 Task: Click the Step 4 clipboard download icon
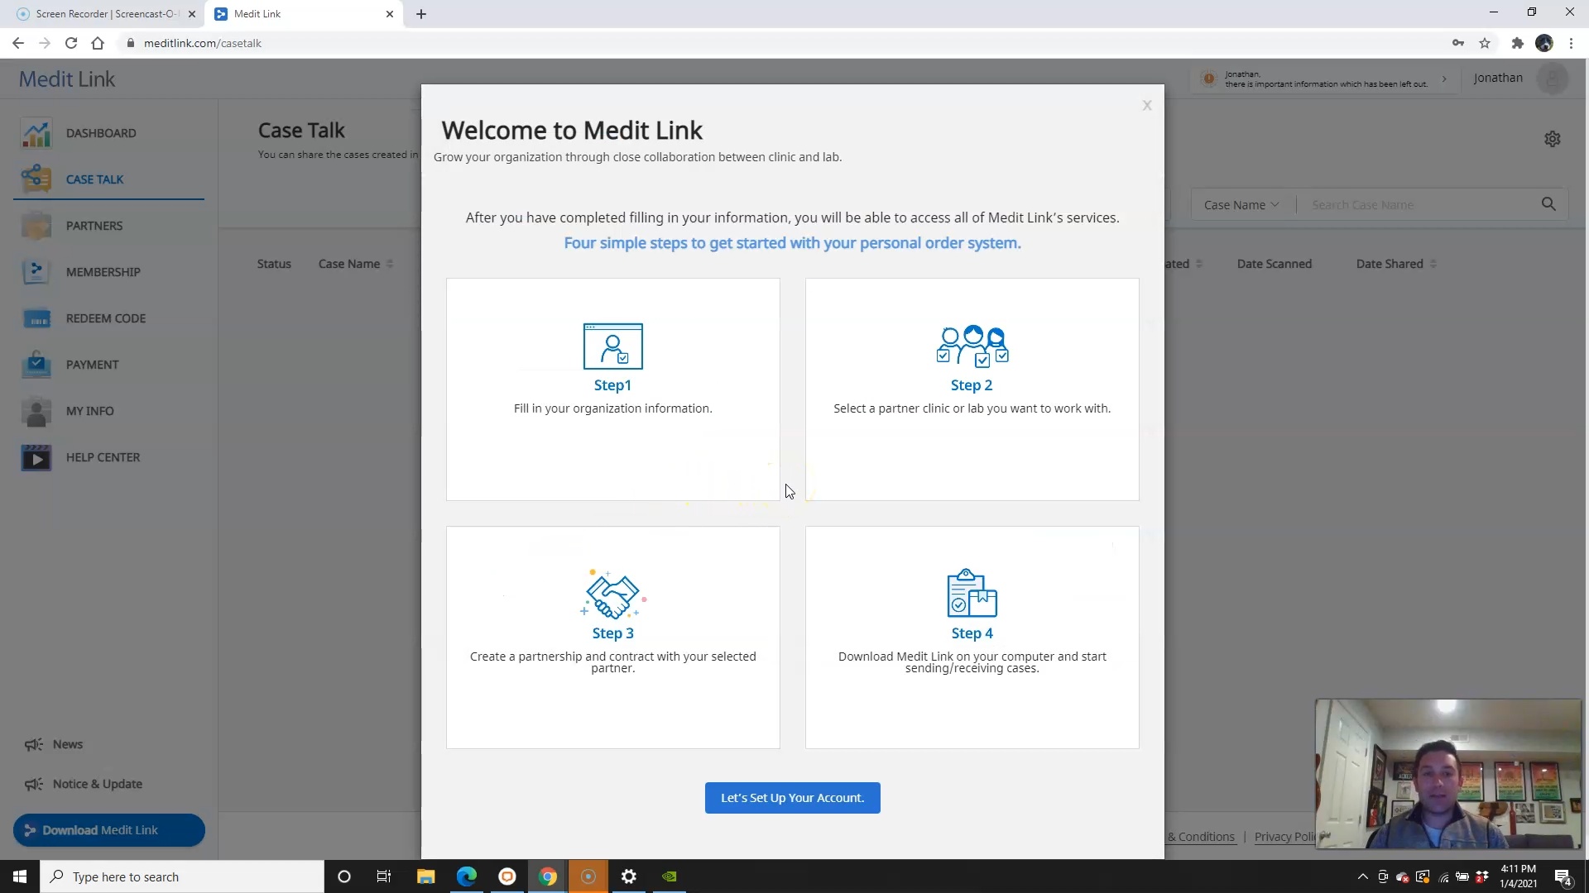pos(972,593)
